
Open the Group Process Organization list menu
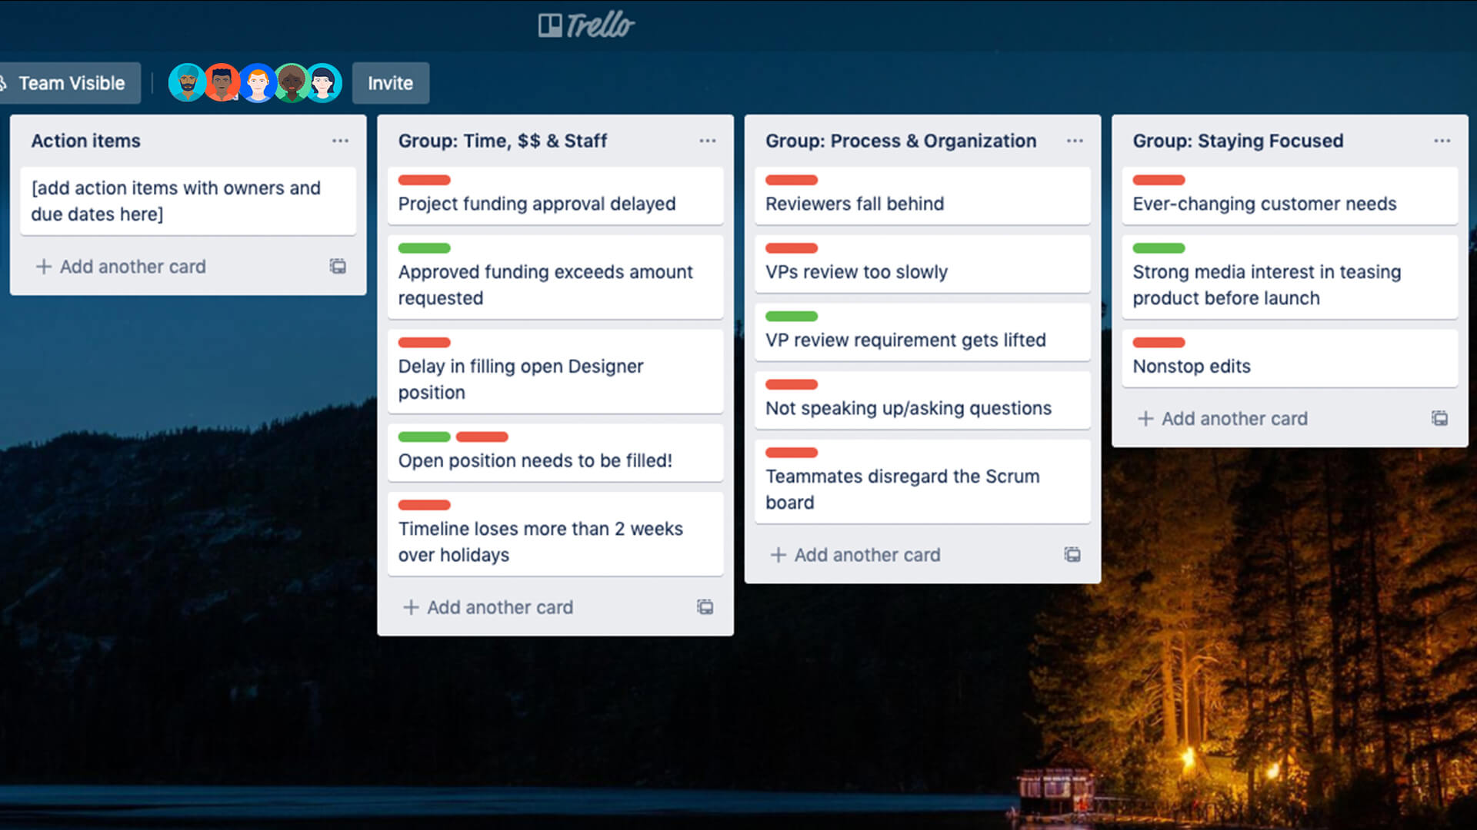click(x=1074, y=141)
